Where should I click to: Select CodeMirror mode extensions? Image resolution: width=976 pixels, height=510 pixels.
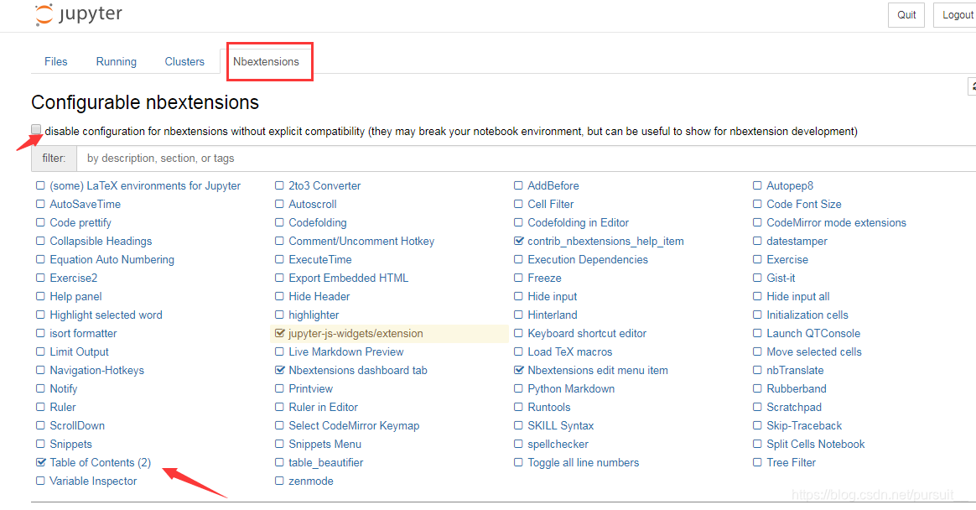837,223
